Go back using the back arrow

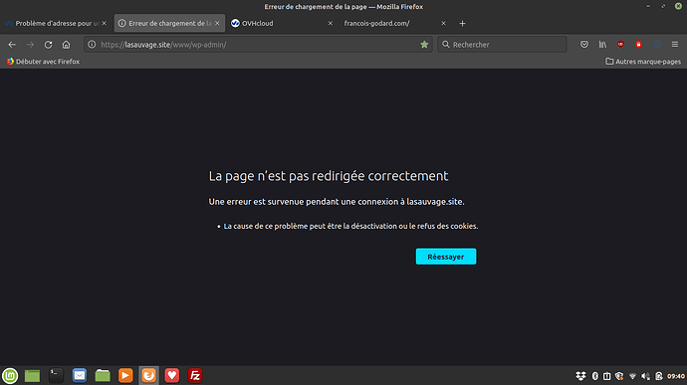tap(12, 44)
